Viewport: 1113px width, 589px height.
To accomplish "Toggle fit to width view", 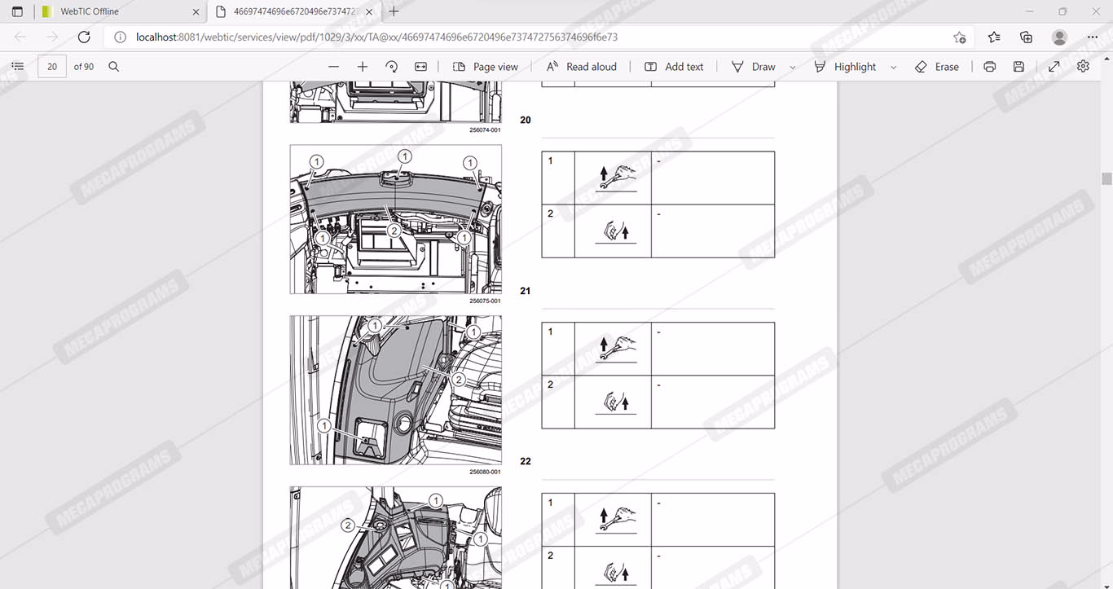I will pyautogui.click(x=420, y=67).
